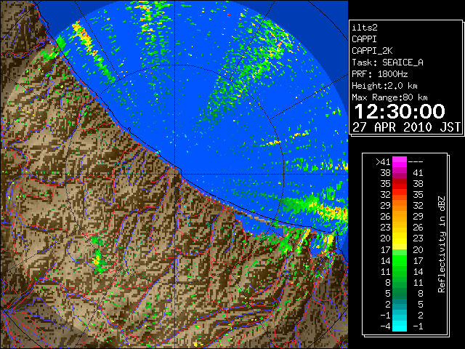The height and width of the screenshot is (349, 465).
Task: Click the magenta >41 dBZ swatch
Action: [x=400, y=161]
